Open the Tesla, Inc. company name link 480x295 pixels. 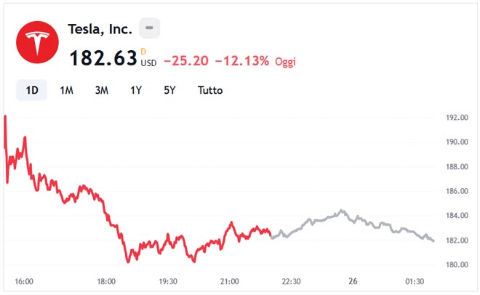click(100, 29)
